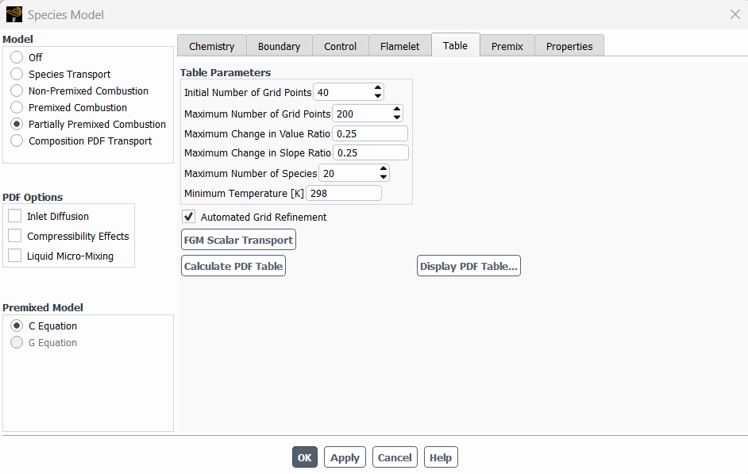The height and width of the screenshot is (474, 748).
Task: Click Calculate PDF Table button
Action: pos(233,266)
